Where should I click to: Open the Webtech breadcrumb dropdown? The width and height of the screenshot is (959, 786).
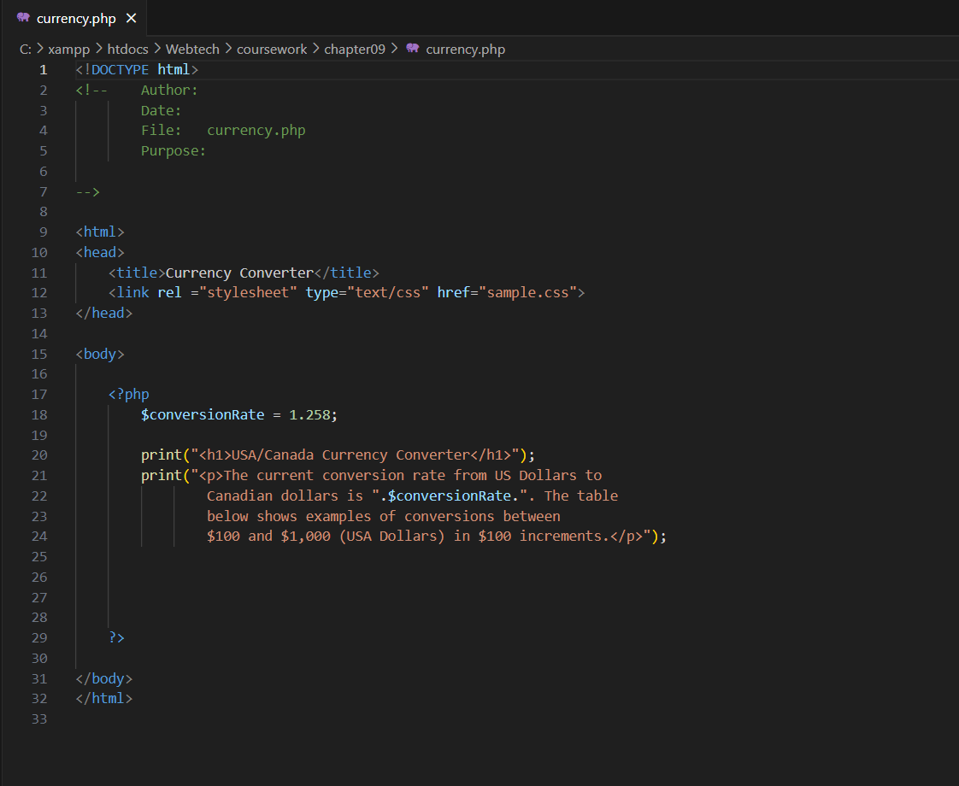click(192, 49)
